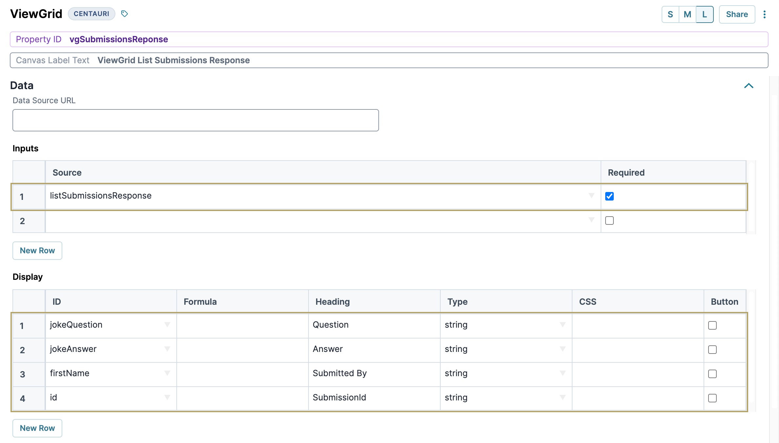Select the M size tab
The height and width of the screenshot is (443, 779).
pos(688,14)
